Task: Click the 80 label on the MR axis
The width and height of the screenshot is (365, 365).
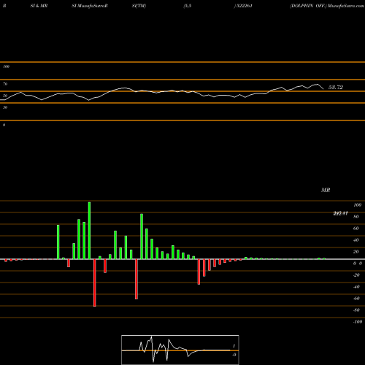Action: pos(356,217)
